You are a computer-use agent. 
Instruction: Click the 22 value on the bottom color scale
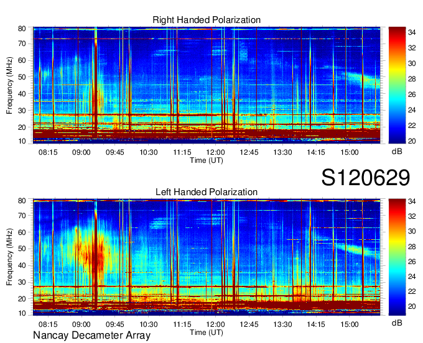[x=412, y=291]
